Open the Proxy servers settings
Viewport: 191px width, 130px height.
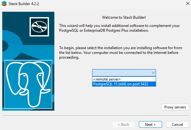coord(175,107)
